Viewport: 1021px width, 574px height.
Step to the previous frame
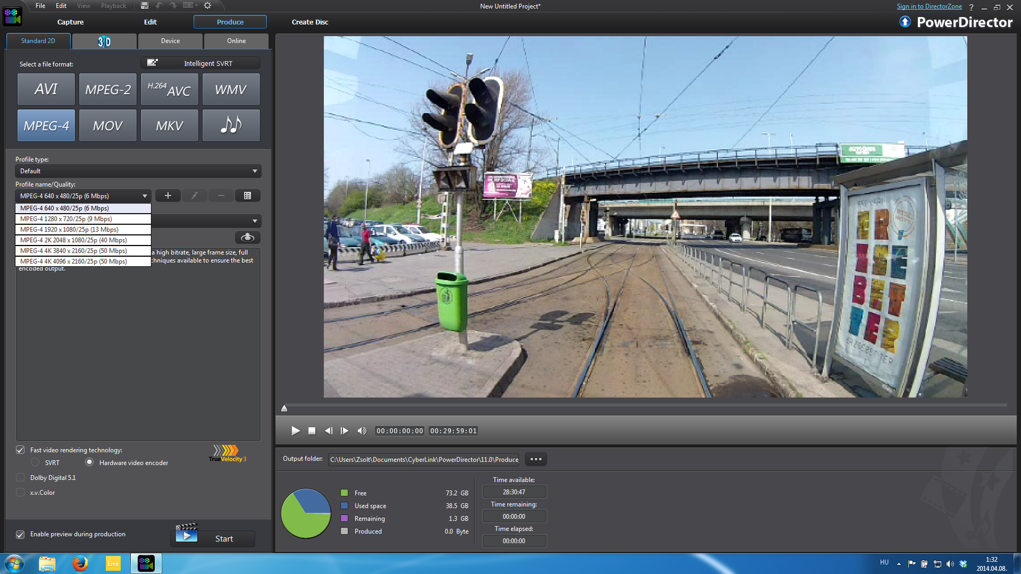(x=328, y=431)
